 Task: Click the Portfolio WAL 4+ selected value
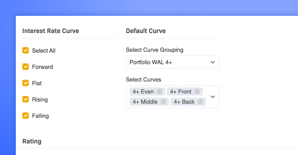click(150, 62)
